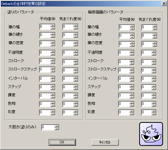168x150 pixels.
Task: Decrease fill 筆の硬さ average value spinner
Action: [53, 37]
